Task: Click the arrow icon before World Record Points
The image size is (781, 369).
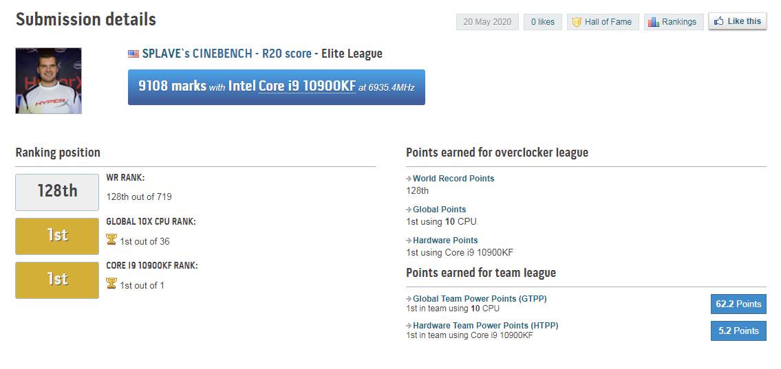Action: pos(409,179)
